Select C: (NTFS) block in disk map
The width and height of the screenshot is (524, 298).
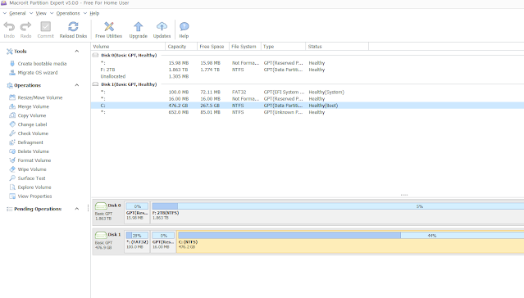[x=350, y=242]
